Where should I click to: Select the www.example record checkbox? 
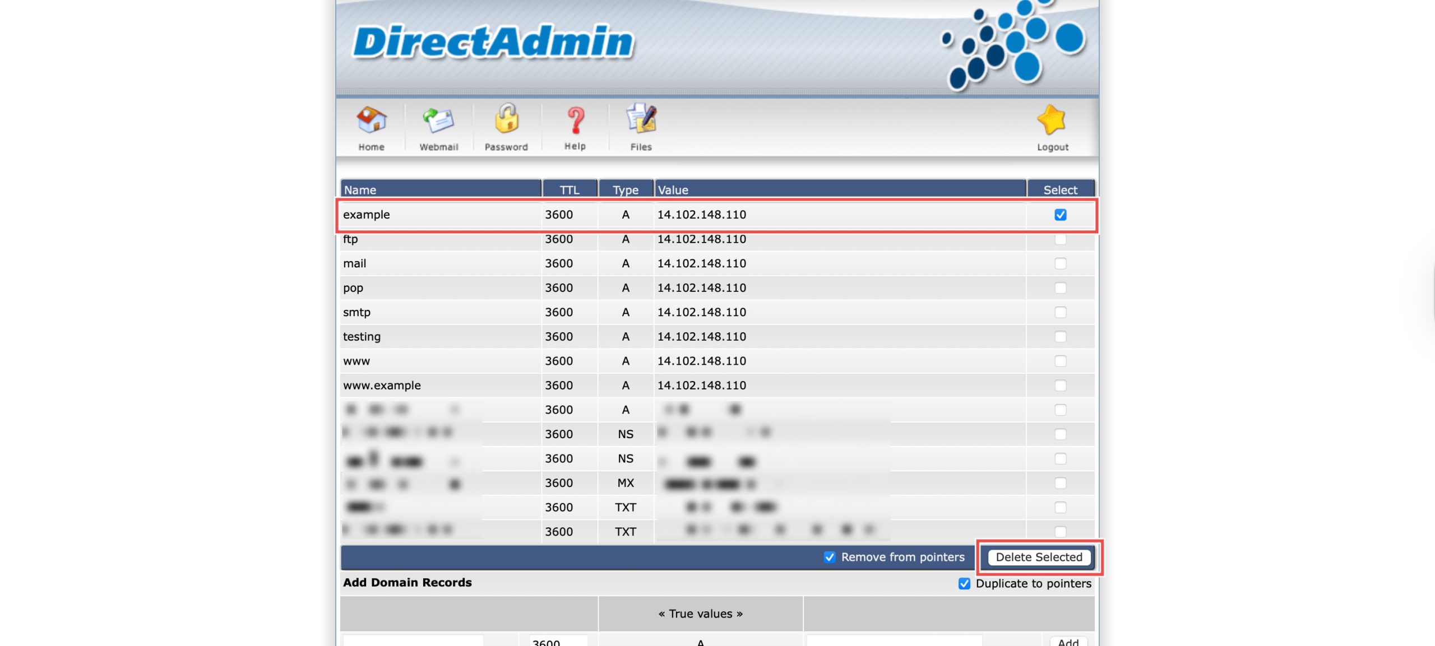[1060, 385]
